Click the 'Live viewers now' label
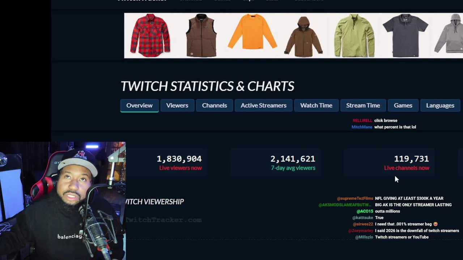The image size is (463, 260). tap(180, 168)
